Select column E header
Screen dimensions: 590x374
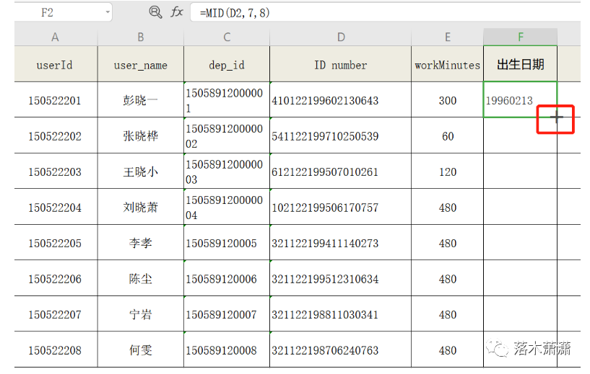pyautogui.click(x=448, y=37)
